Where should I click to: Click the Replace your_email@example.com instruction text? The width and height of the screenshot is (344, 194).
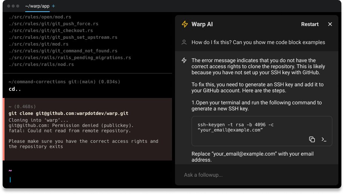click(x=253, y=157)
